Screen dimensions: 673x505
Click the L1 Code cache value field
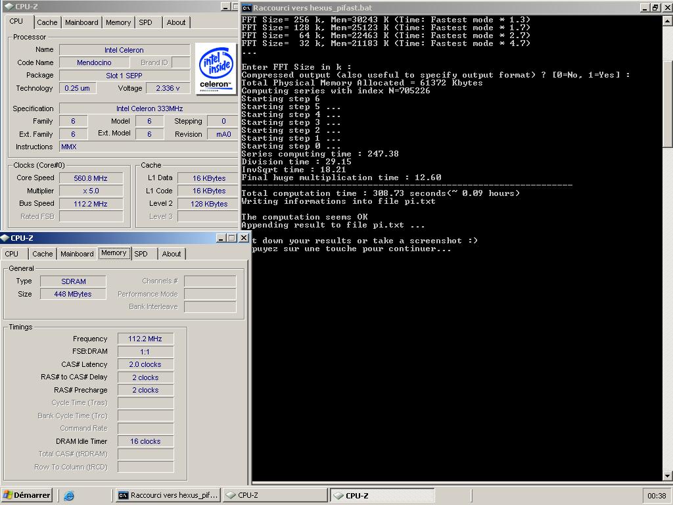coord(208,191)
